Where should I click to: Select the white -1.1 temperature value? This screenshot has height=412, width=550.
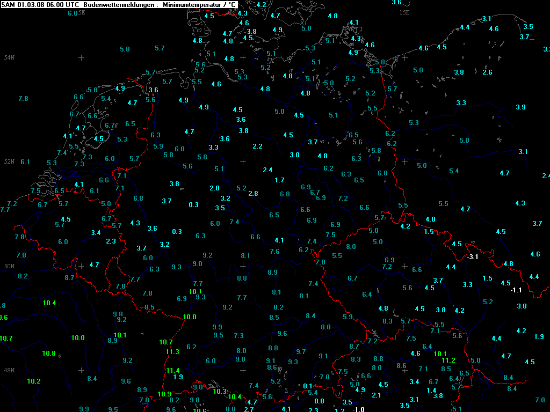click(x=516, y=290)
